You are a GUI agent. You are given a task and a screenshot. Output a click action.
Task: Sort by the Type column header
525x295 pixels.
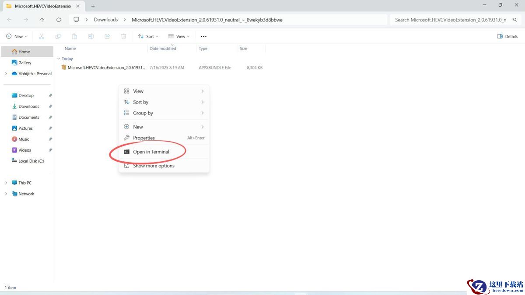[x=203, y=49]
